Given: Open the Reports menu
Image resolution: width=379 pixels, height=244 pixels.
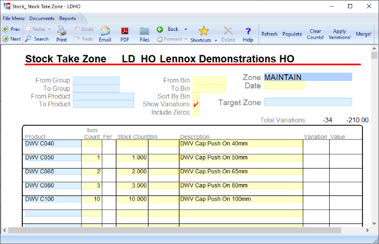Looking at the screenshot, I should [68, 18].
